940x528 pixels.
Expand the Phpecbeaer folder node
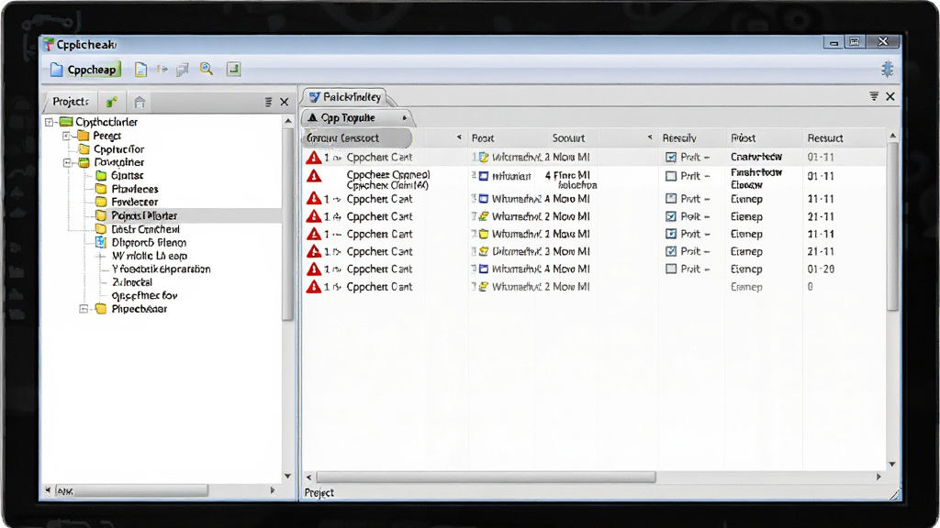tap(84, 309)
